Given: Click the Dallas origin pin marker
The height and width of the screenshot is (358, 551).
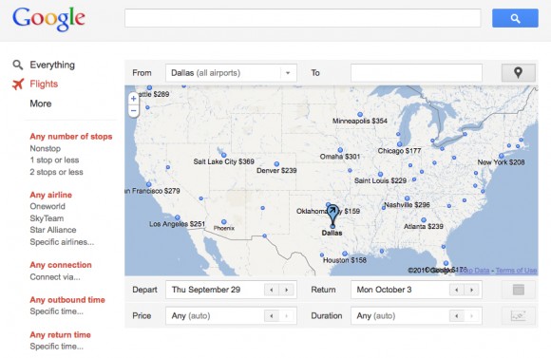Looking at the screenshot, I should 332,215.
